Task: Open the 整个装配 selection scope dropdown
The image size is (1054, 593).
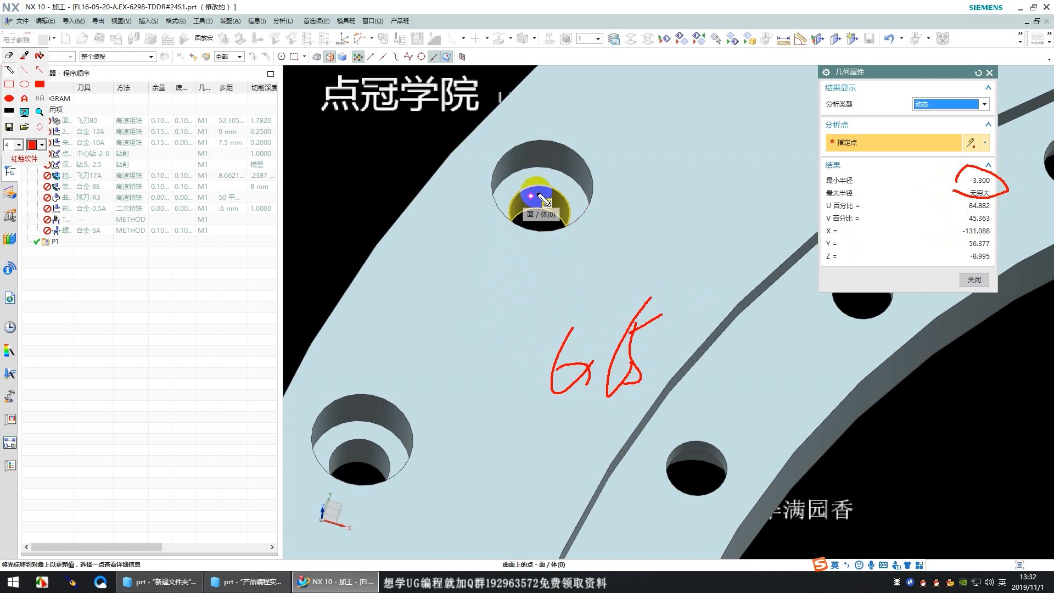Action: click(152, 57)
